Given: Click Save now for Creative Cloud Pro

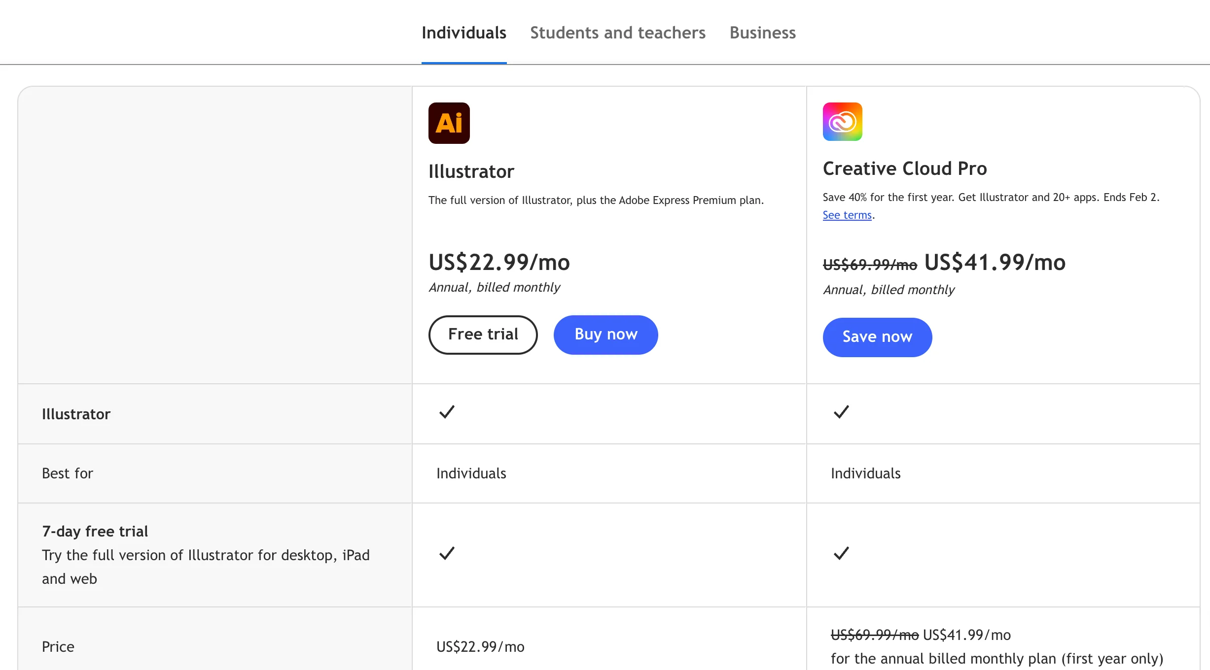Looking at the screenshot, I should coord(877,337).
